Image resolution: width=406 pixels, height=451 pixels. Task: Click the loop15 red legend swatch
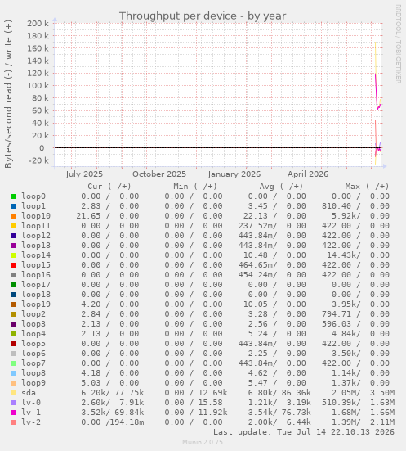14,265
